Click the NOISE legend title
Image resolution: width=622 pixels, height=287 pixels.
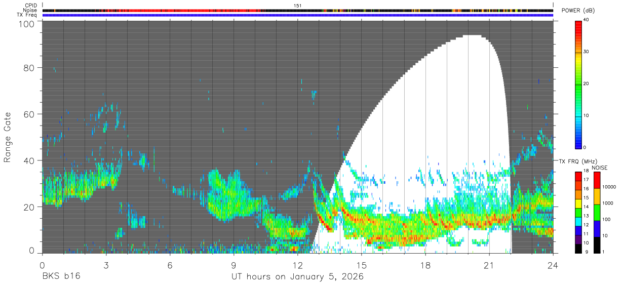[x=599, y=168]
